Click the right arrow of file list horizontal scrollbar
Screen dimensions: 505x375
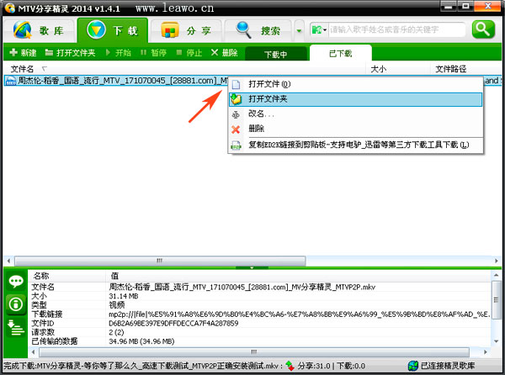pyautogui.click(x=497, y=261)
